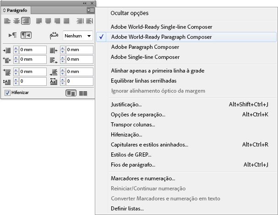Select Adobe Paragraph Composer

(145, 47)
